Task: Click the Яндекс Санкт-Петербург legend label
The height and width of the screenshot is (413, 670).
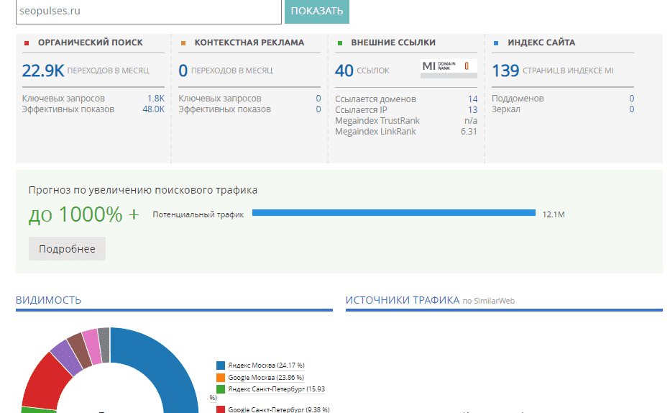Action: [276, 389]
